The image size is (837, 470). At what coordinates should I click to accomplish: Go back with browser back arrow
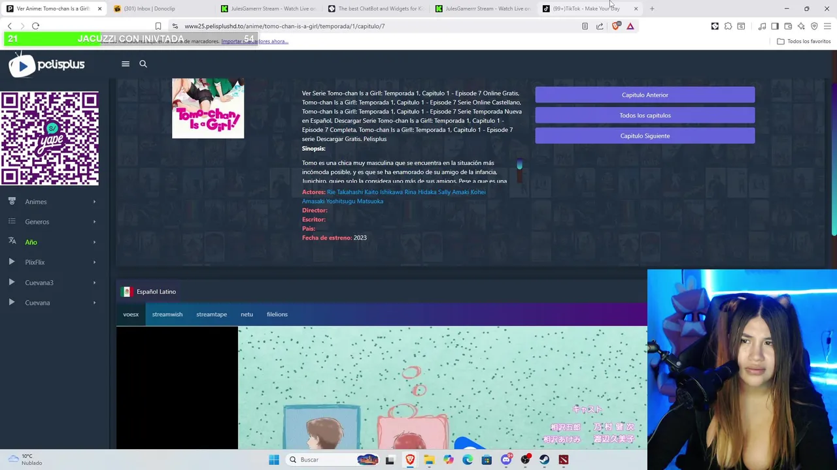(x=10, y=26)
